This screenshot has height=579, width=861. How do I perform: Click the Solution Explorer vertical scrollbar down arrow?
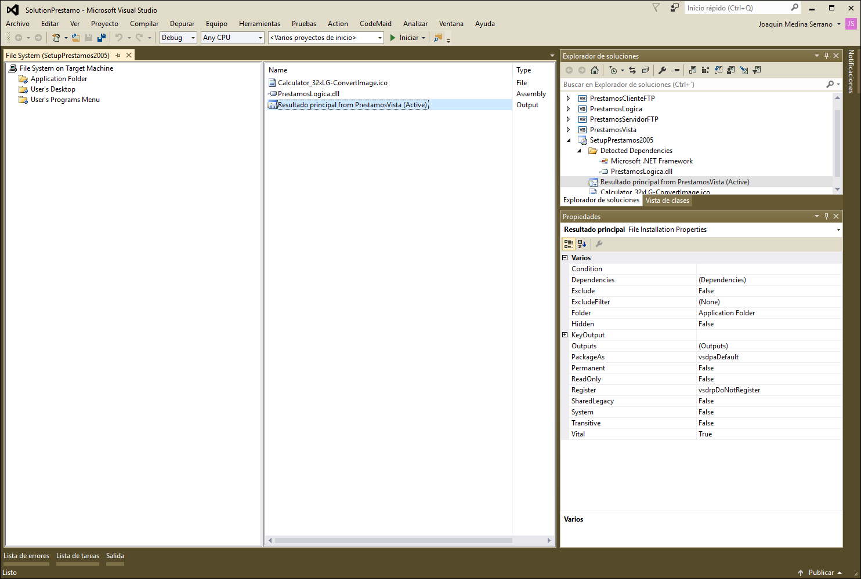(837, 190)
